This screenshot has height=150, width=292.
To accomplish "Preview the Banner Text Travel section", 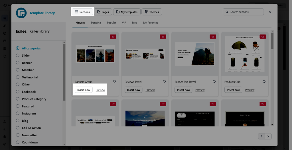I will (x=200, y=90).
